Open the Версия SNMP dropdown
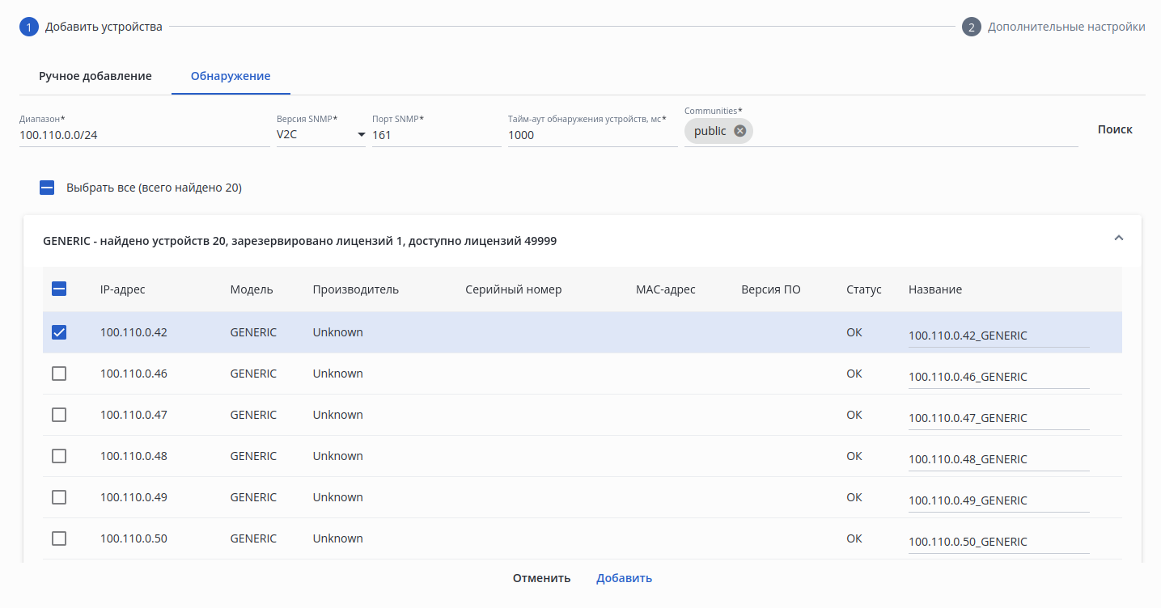Image resolution: width=1161 pixels, height=608 pixels. (x=320, y=135)
